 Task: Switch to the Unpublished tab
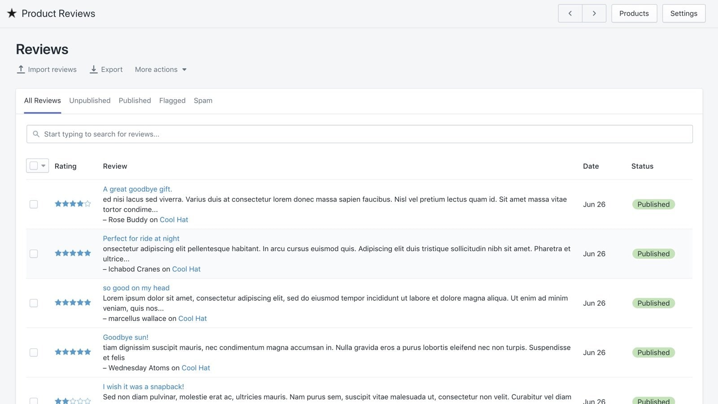[90, 101]
